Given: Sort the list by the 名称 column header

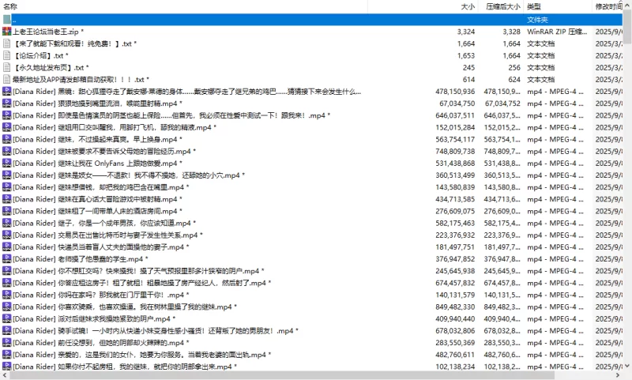Looking at the screenshot, I should [11, 6].
